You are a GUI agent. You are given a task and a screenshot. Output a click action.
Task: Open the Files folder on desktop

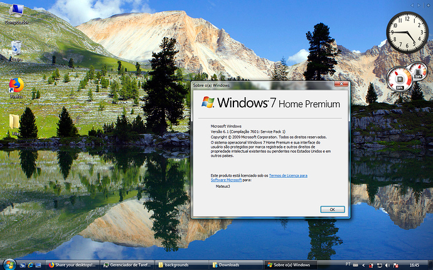point(14,125)
